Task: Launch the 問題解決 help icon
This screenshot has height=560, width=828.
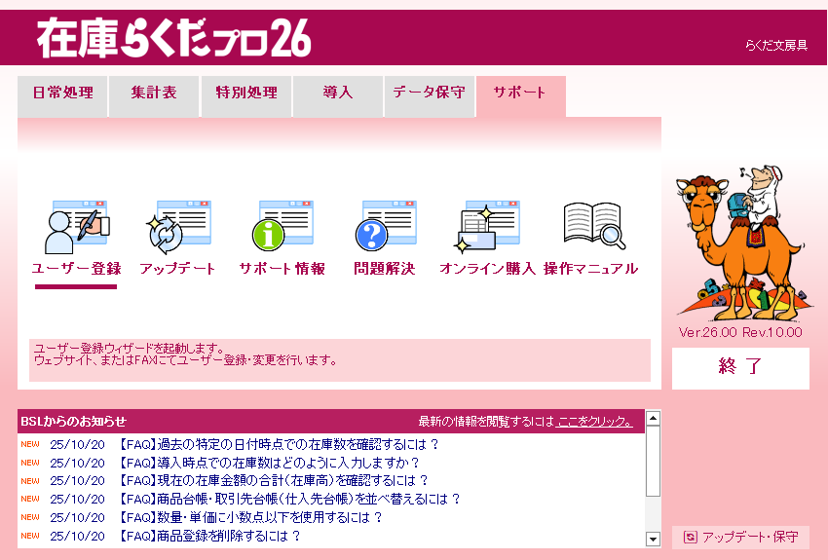Action: point(384,229)
